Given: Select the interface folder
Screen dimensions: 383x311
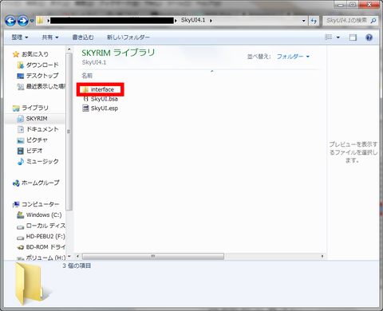Looking at the screenshot, I should point(98,89).
